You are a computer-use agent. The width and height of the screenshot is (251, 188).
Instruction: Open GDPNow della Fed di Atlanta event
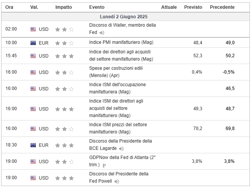click(x=122, y=161)
